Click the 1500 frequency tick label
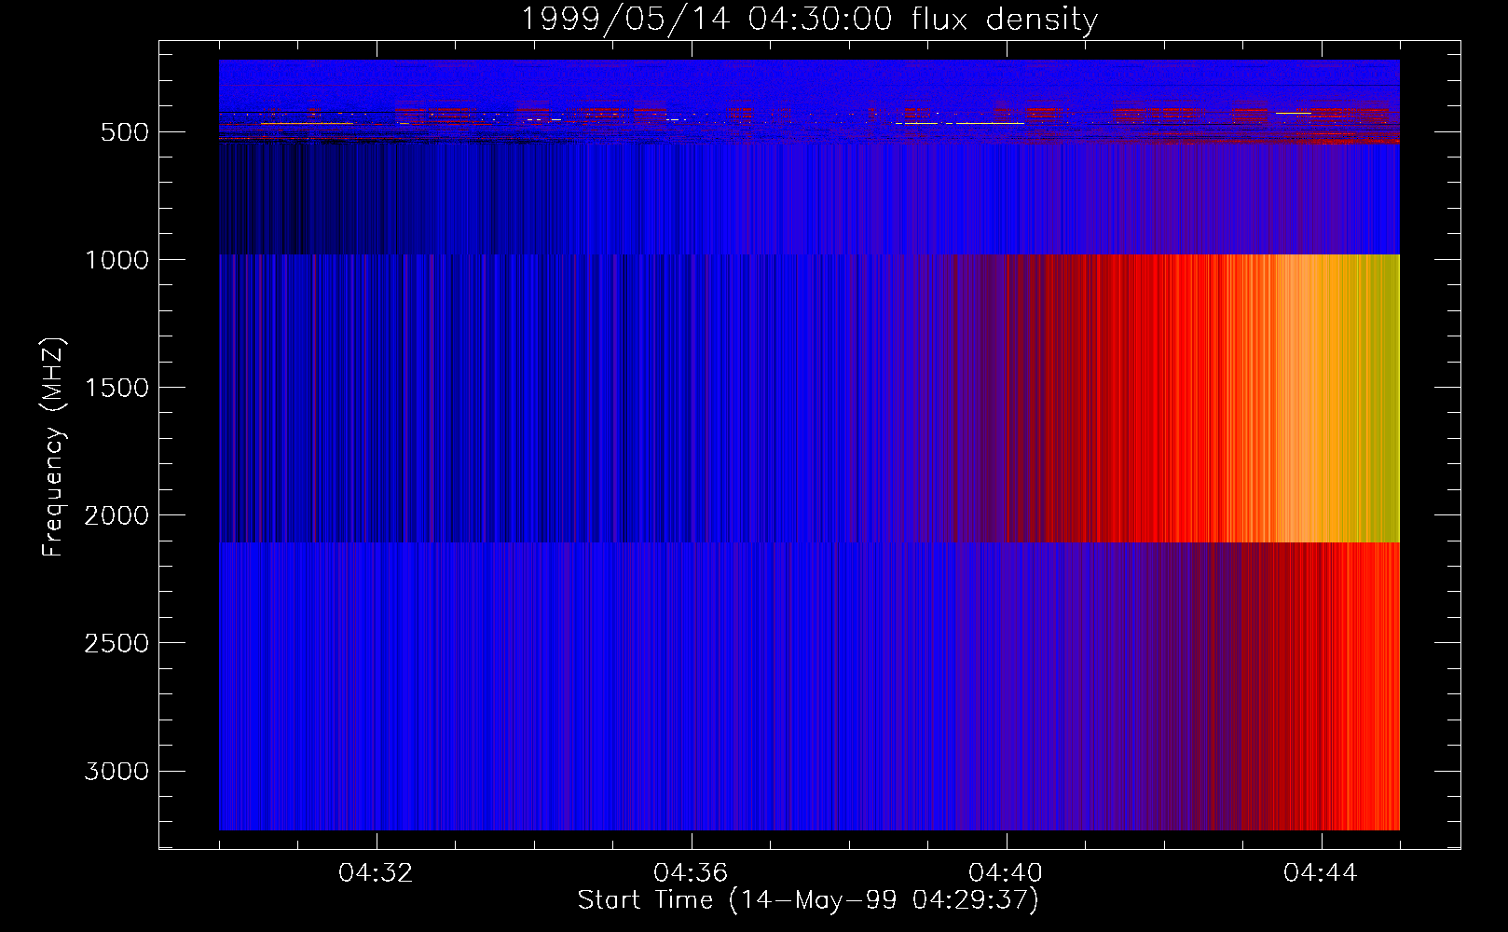 117,388
